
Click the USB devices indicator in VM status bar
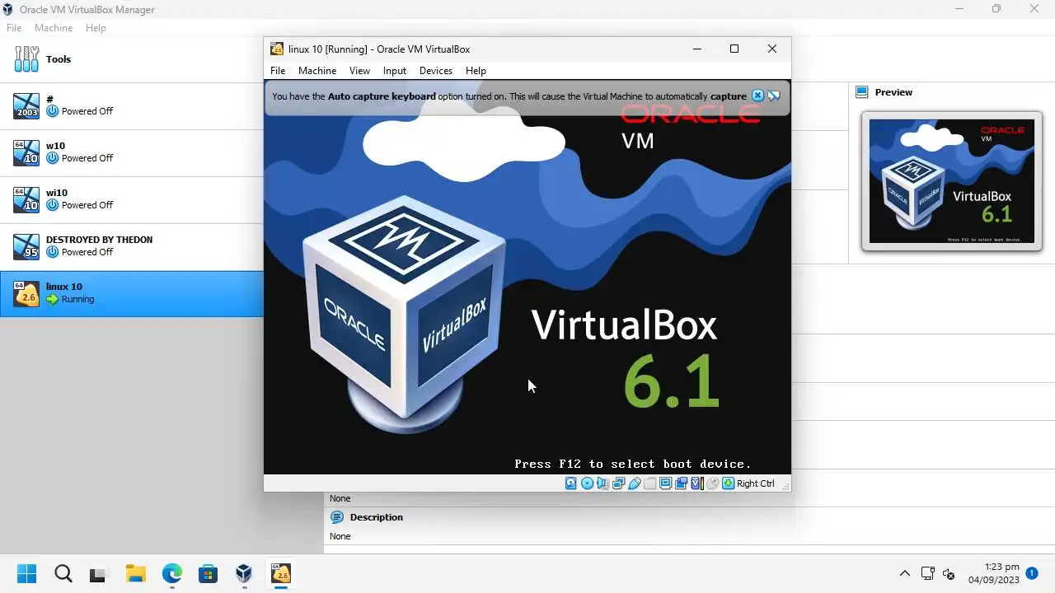(635, 483)
